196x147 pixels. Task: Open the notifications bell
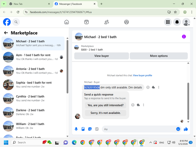coord(177,22)
